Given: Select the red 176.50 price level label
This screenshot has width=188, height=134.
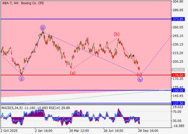Looking at the screenshot, I should 178,75.
